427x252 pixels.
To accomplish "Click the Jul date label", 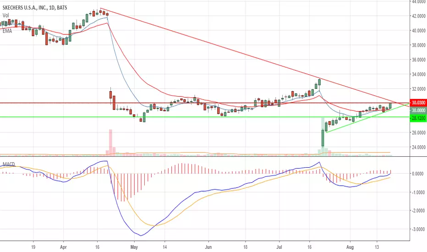I will coord(279,247).
